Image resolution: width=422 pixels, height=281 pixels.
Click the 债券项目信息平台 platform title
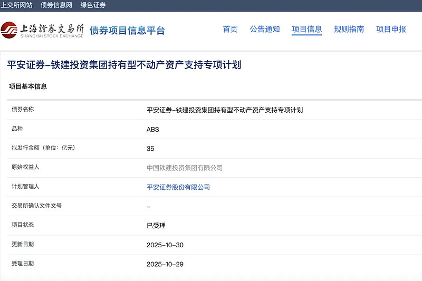127,31
